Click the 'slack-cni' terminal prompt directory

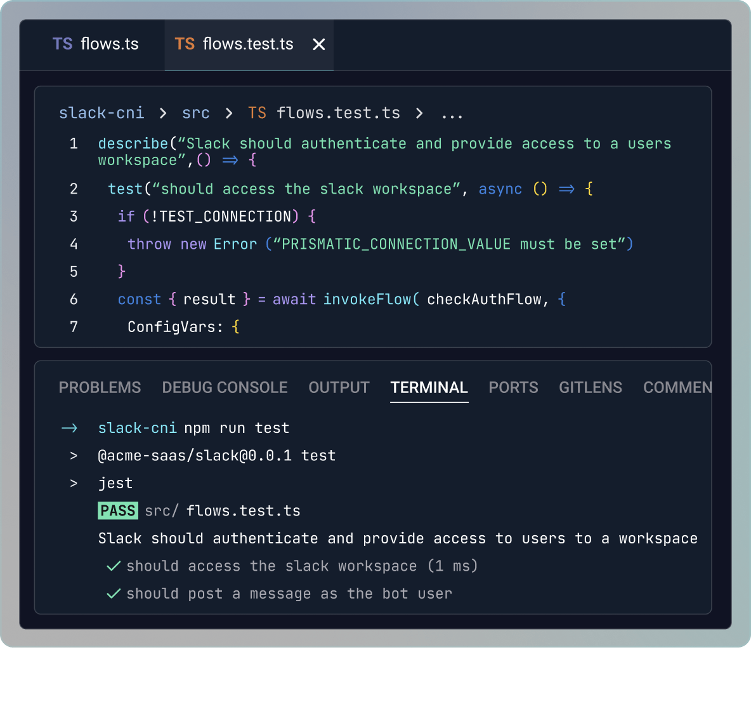pos(137,428)
